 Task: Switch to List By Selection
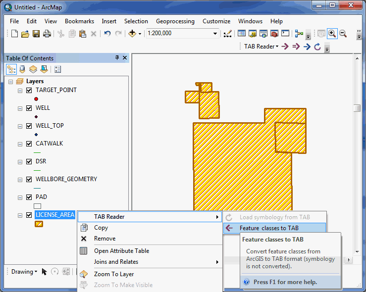(44, 69)
